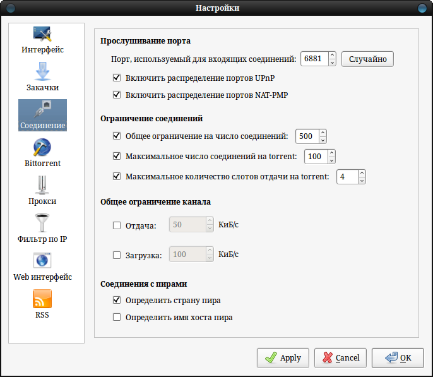Increase connections per torrent value 100

click(331, 153)
